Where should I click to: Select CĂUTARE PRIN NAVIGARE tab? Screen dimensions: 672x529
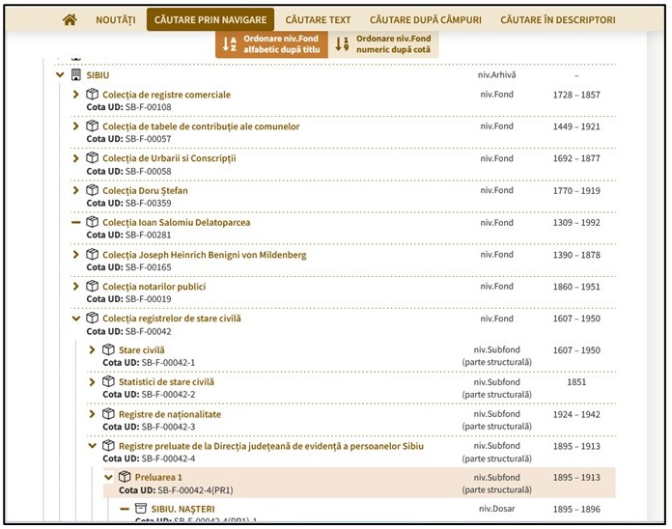[x=210, y=19]
